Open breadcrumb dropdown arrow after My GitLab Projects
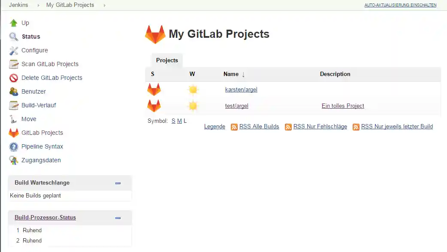 coord(104,5)
